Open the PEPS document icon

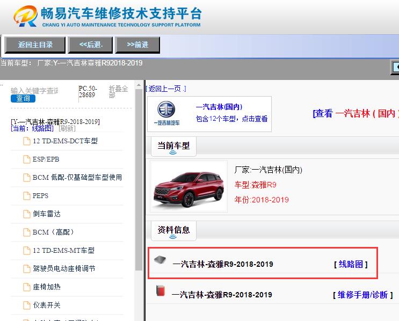pyautogui.click(x=27, y=195)
